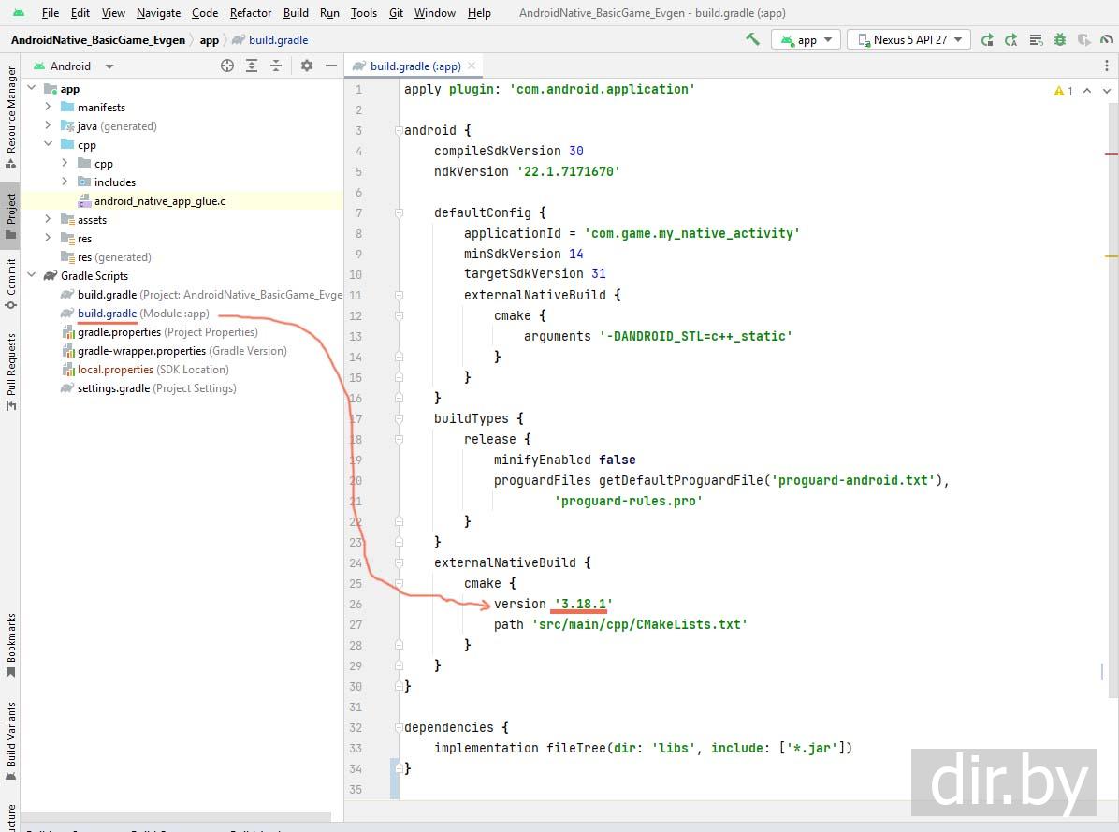
Task: Click Collapse All icon in Project panel
Action: [276, 66]
